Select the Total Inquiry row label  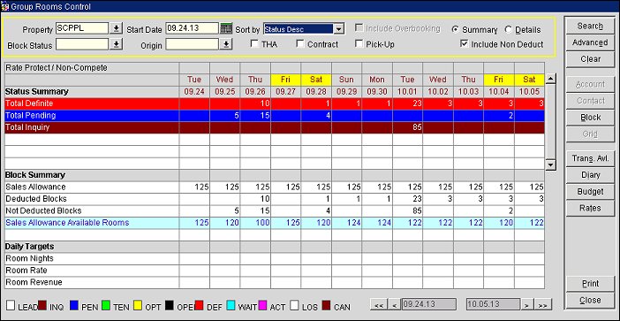pos(27,127)
